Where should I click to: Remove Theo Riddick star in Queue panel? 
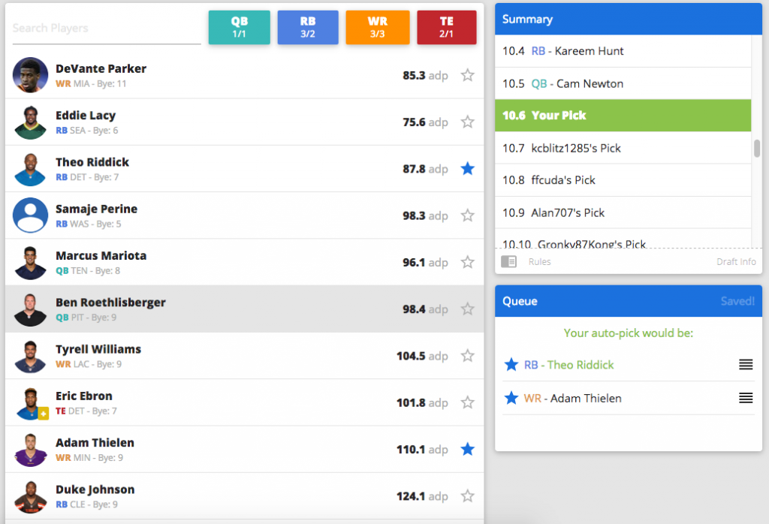tap(511, 365)
